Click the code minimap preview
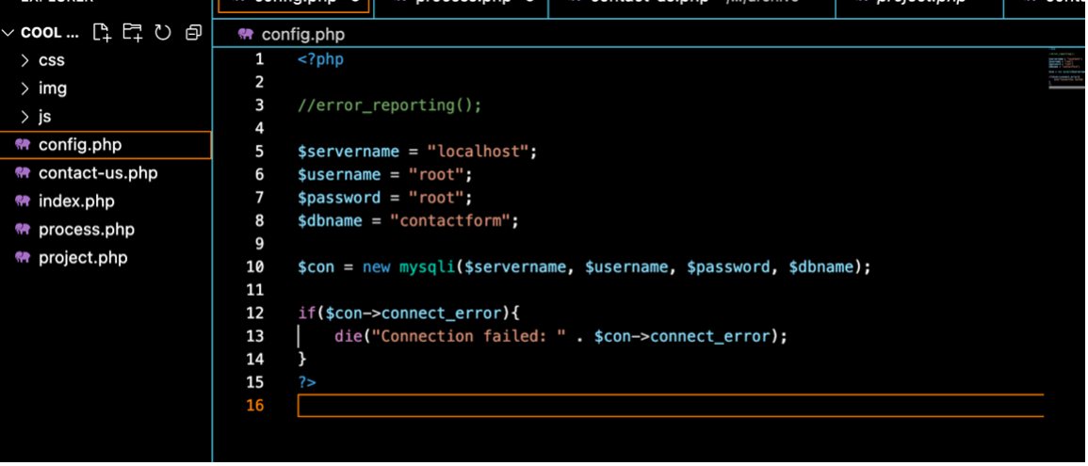 pyautogui.click(x=1066, y=70)
